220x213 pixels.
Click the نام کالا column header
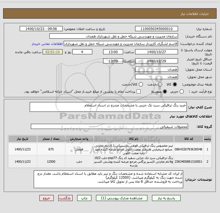134,139
